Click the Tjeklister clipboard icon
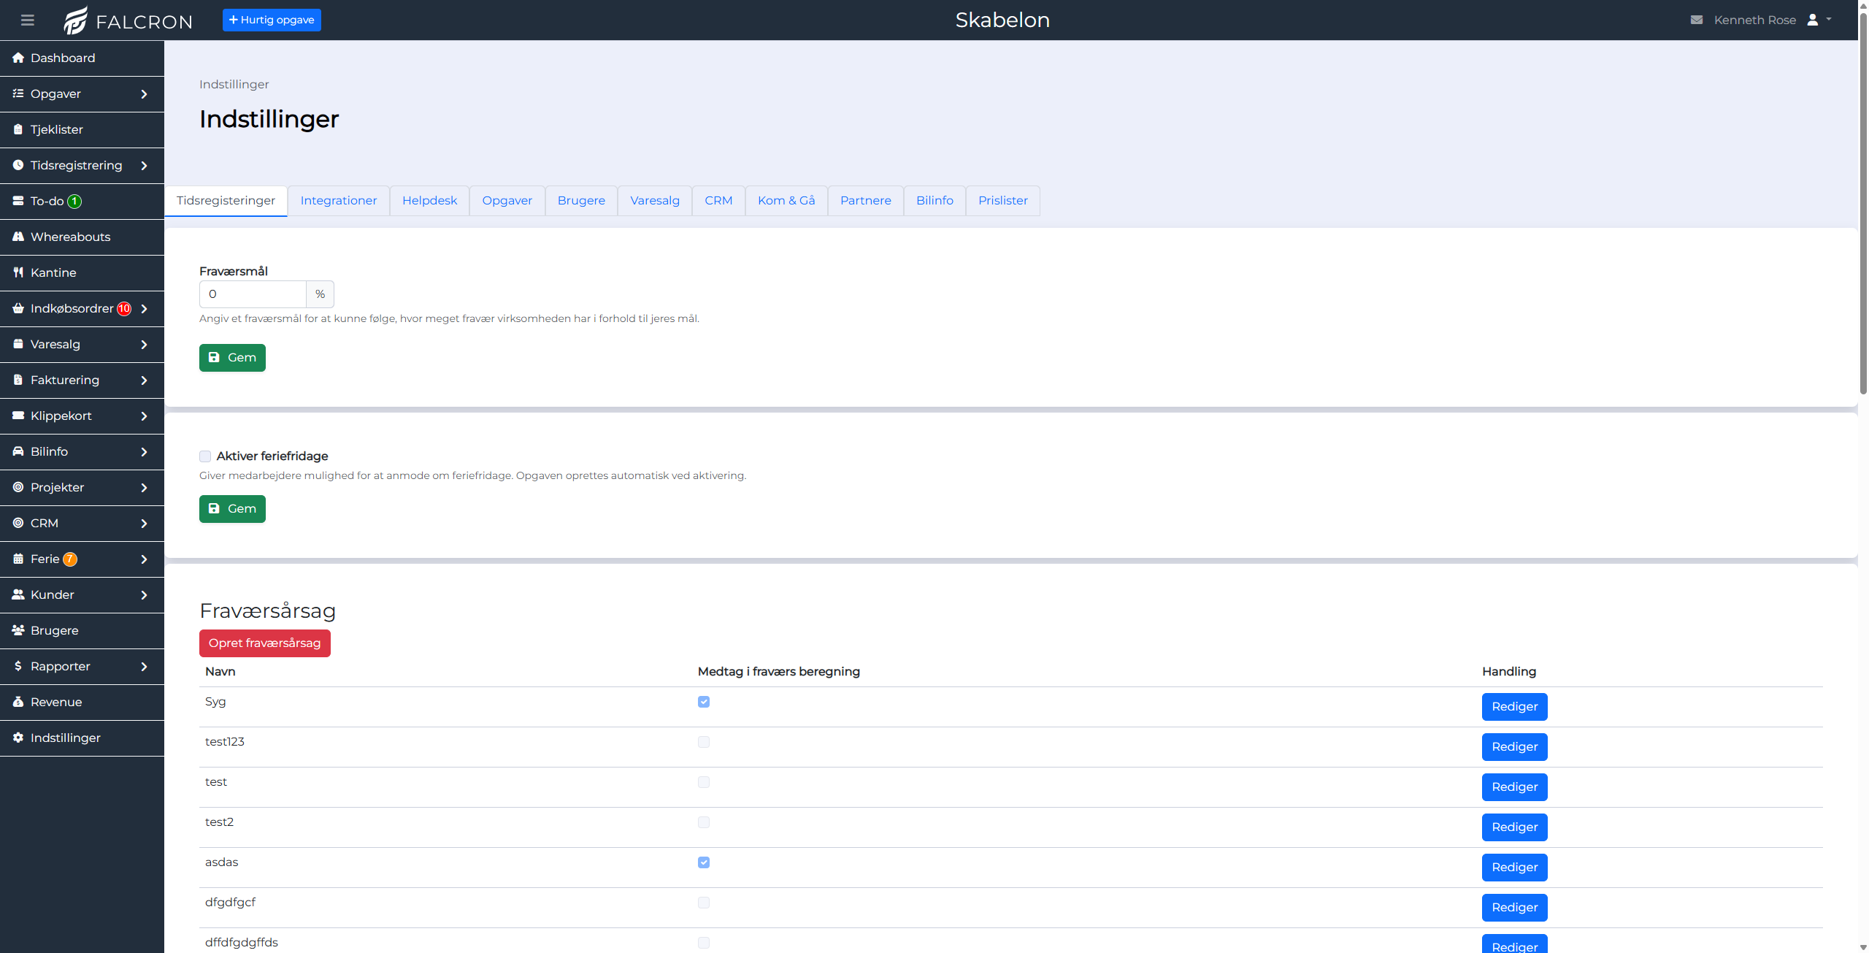This screenshot has width=1869, height=953. click(x=18, y=129)
